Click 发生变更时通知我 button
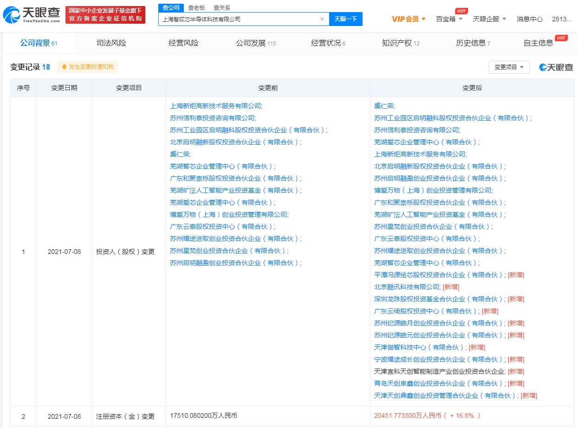The height and width of the screenshot is (428, 577). click(x=88, y=67)
